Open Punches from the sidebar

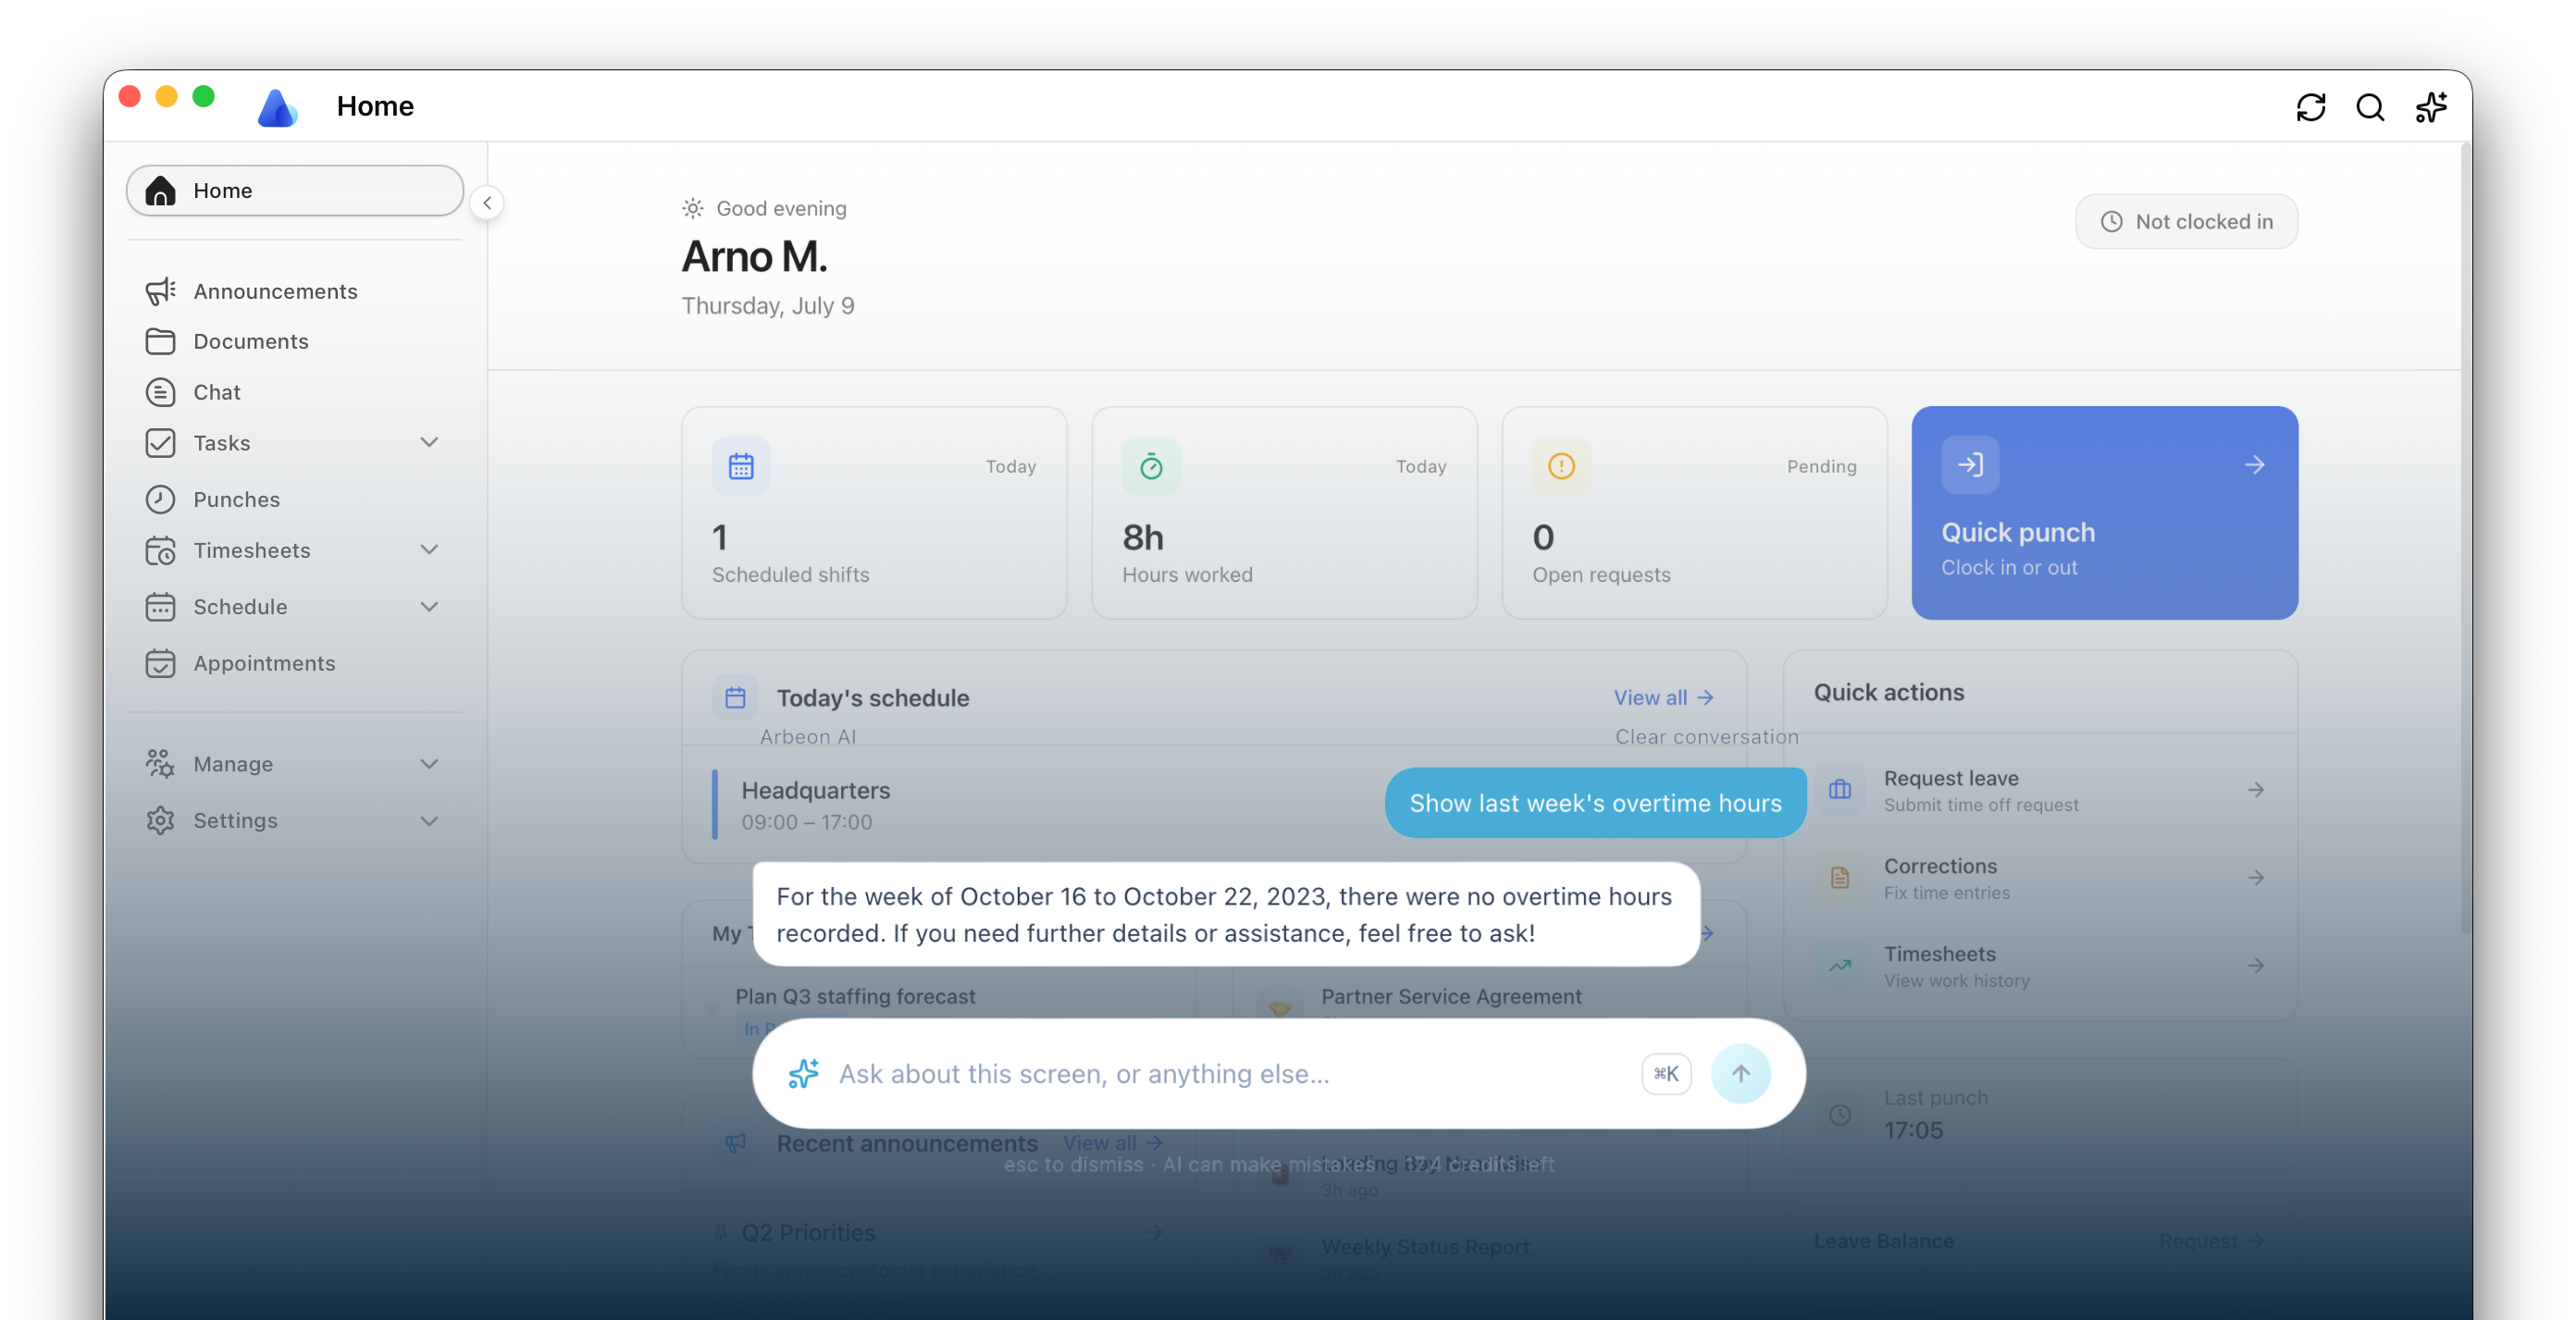click(x=295, y=499)
